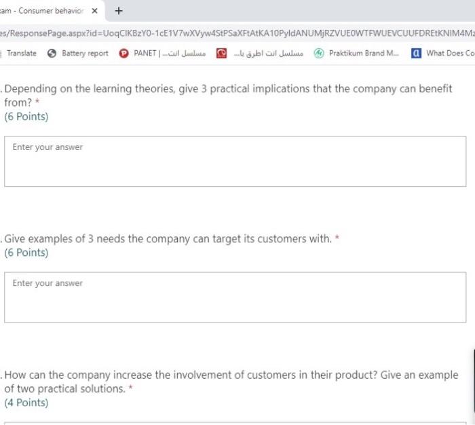This screenshot has width=475, height=425.
Task: Click the '(4 Points)' label
Action: 26,403
